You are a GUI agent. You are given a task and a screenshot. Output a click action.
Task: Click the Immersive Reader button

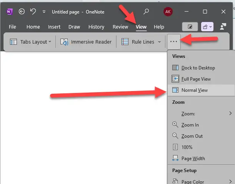[x=86, y=42]
